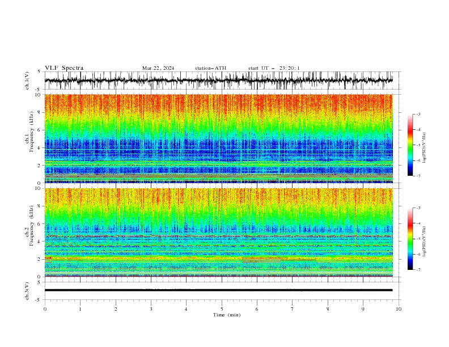Click the "7" tick on the time axis
The height and width of the screenshot is (347, 449).
tap(293, 309)
